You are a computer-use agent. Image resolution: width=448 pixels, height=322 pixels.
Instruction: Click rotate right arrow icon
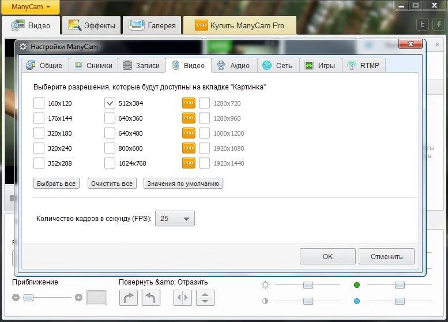click(128, 298)
